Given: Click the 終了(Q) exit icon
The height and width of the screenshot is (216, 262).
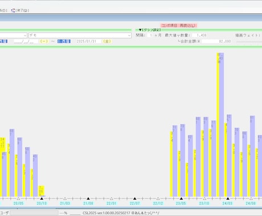Looking at the screenshot, I should click(x=13, y=11).
